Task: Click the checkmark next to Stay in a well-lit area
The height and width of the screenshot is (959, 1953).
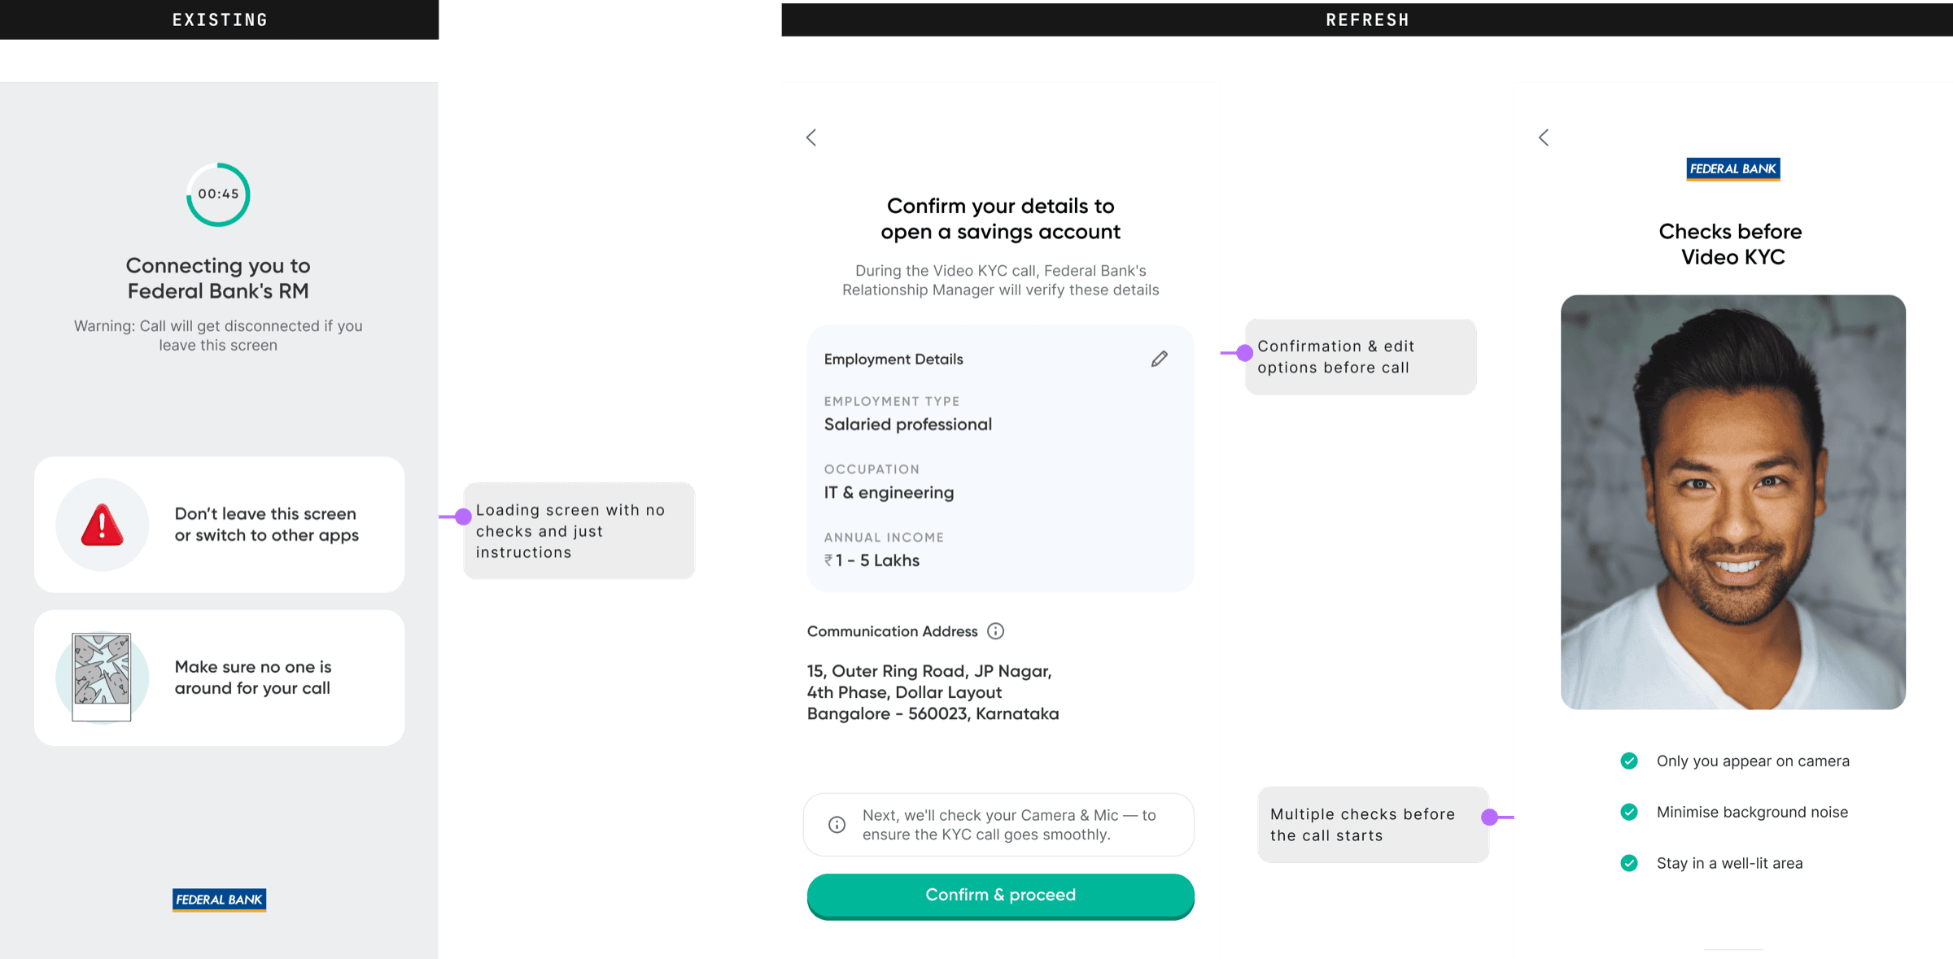Action: [x=1629, y=863]
